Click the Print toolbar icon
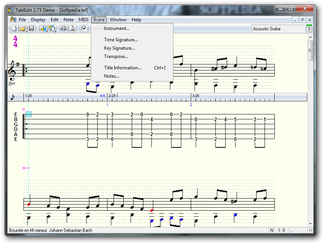 [x=64, y=28]
